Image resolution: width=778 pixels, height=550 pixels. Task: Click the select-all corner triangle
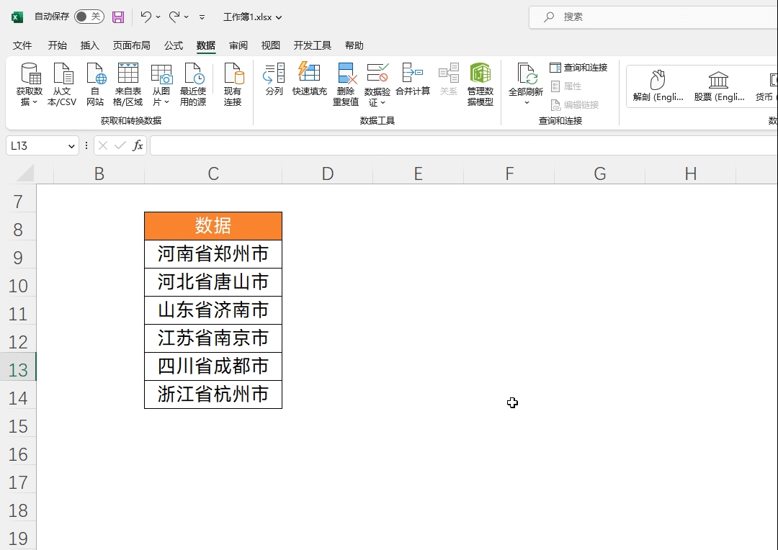point(24,173)
